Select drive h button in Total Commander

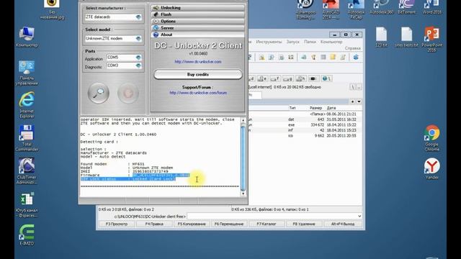click(300, 78)
